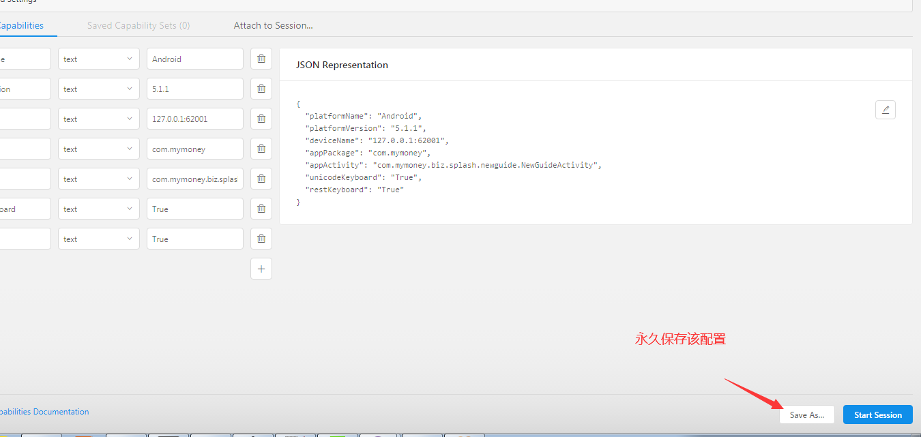Focus the com.mymoney value field
This screenshot has width=921, height=437.
click(x=195, y=149)
